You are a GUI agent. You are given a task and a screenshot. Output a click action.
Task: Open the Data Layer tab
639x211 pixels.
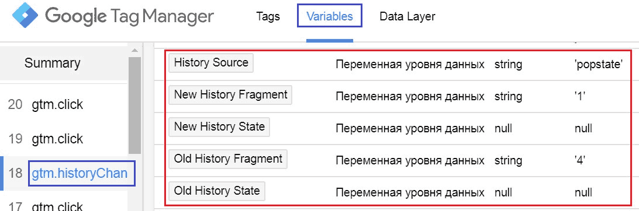pyautogui.click(x=407, y=17)
